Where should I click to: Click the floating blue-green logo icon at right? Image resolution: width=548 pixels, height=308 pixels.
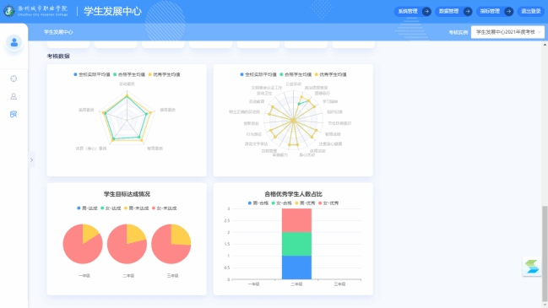click(532, 267)
